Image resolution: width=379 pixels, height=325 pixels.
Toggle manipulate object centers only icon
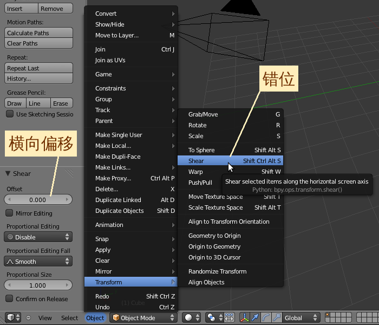[x=229, y=317]
